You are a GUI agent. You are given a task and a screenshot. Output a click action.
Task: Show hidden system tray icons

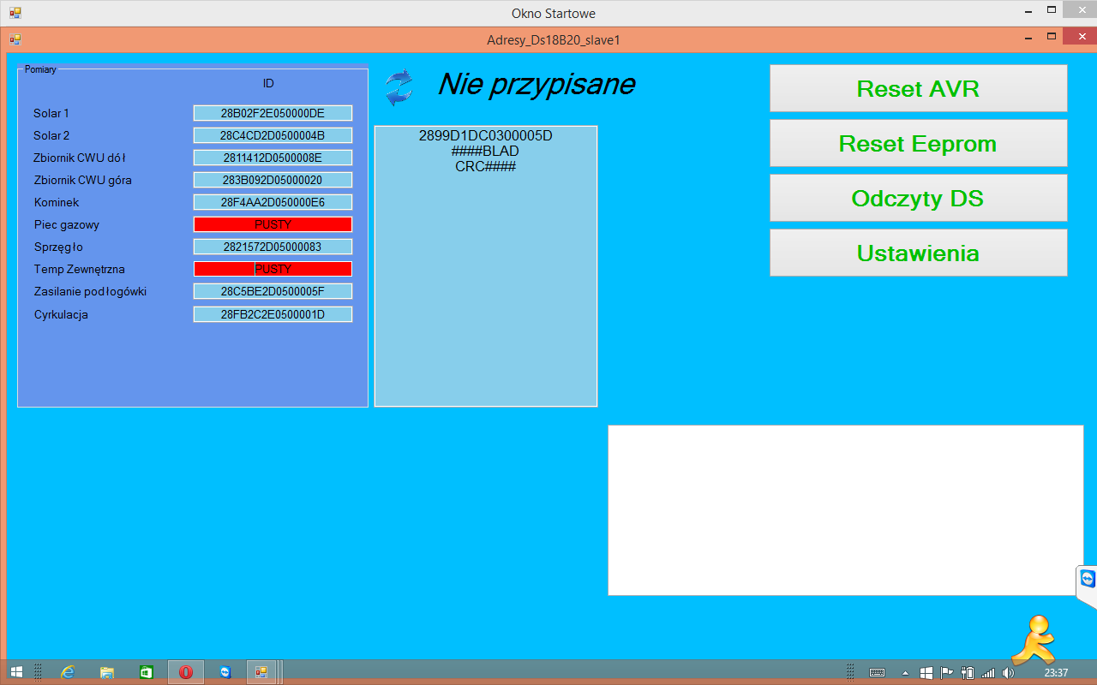coord(906,672)
